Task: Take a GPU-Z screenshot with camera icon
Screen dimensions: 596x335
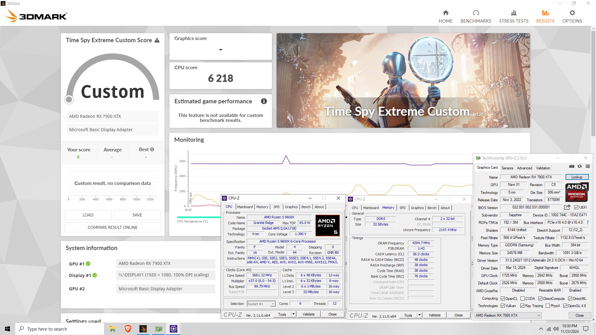Action: tap(572, 167)
